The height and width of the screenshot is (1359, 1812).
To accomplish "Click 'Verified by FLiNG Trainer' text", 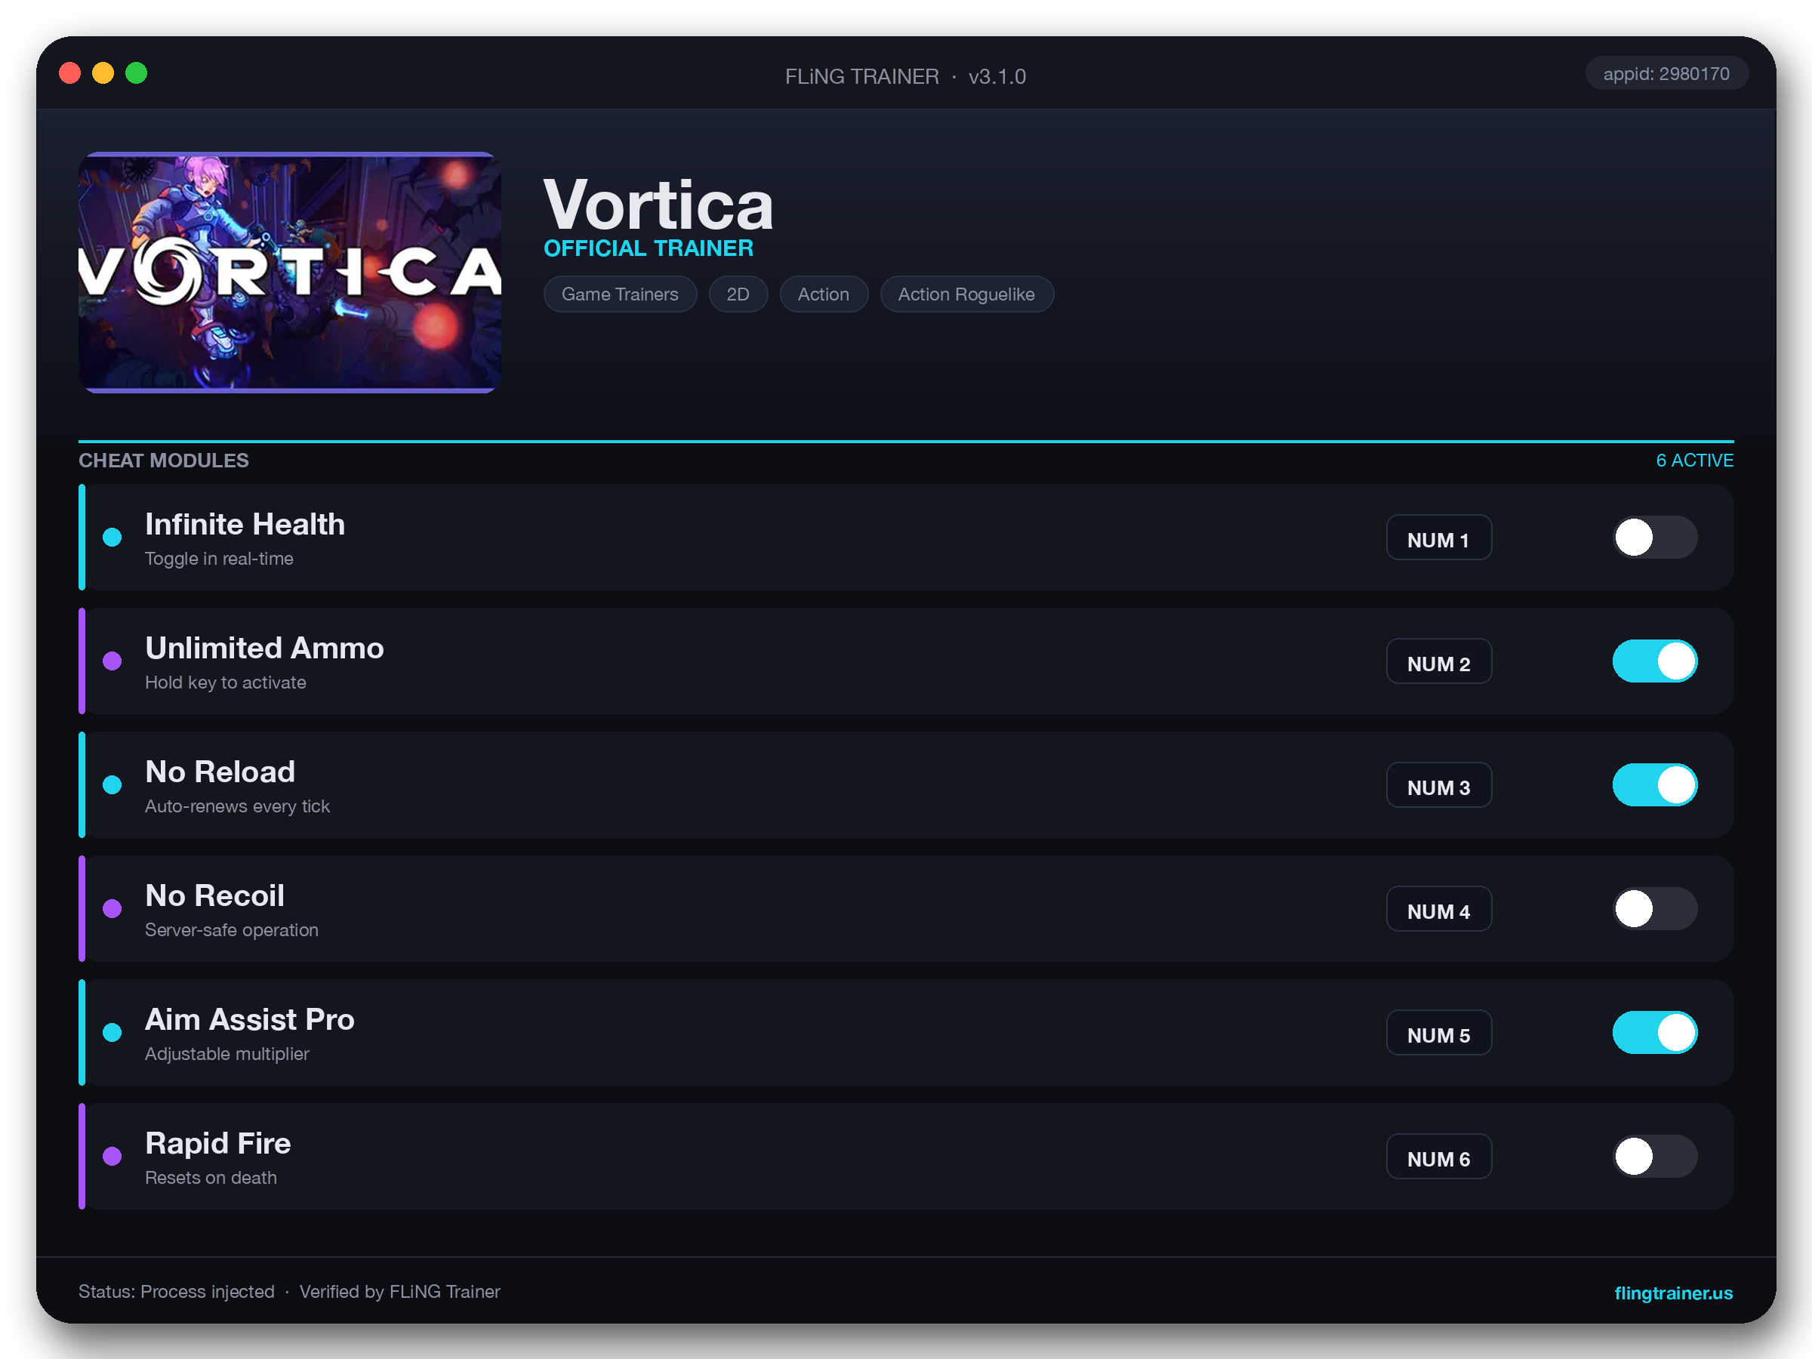I will tap(399, 1292).
